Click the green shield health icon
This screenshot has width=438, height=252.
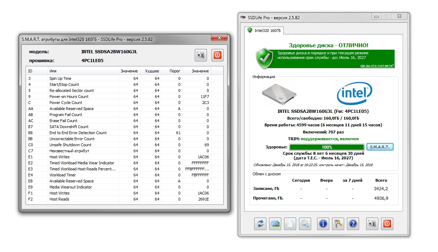[264, 59]
